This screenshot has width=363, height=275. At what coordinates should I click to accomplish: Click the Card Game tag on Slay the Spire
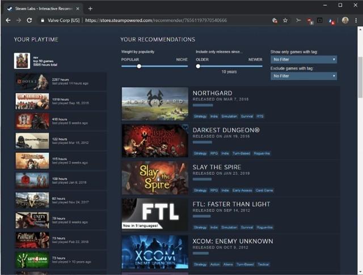[264, 190]
